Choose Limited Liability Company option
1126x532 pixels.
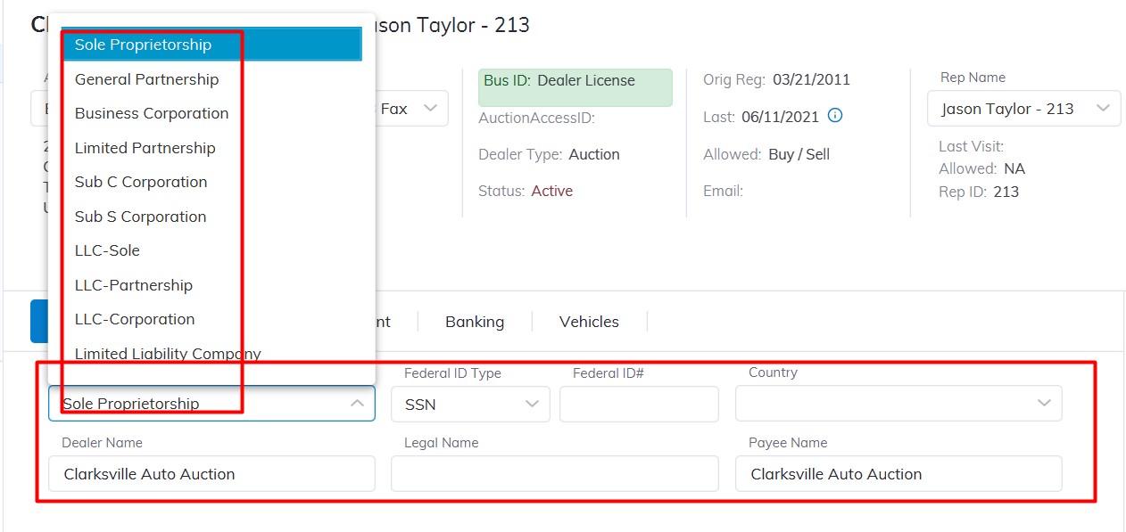click(x=168, y=354)
